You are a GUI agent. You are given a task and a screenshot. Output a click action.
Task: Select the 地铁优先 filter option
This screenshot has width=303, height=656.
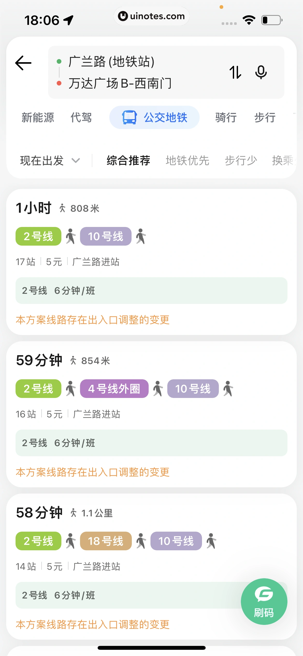pyautogui.click(x=187, y=161)
